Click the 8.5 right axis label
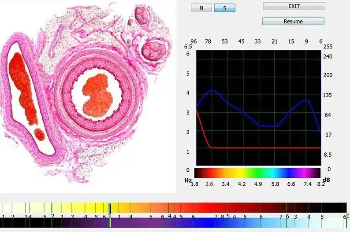350x232 pixels. point(328,155)
